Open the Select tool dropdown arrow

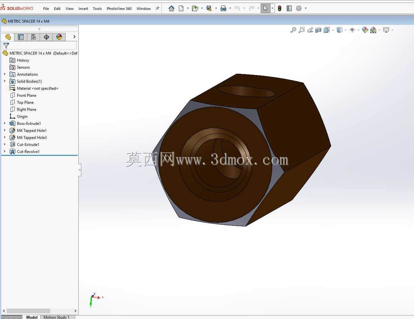click(x=272, y=8)
